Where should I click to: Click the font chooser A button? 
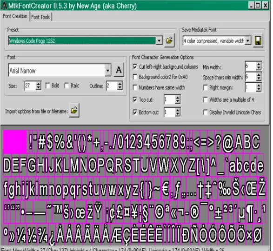119,70
